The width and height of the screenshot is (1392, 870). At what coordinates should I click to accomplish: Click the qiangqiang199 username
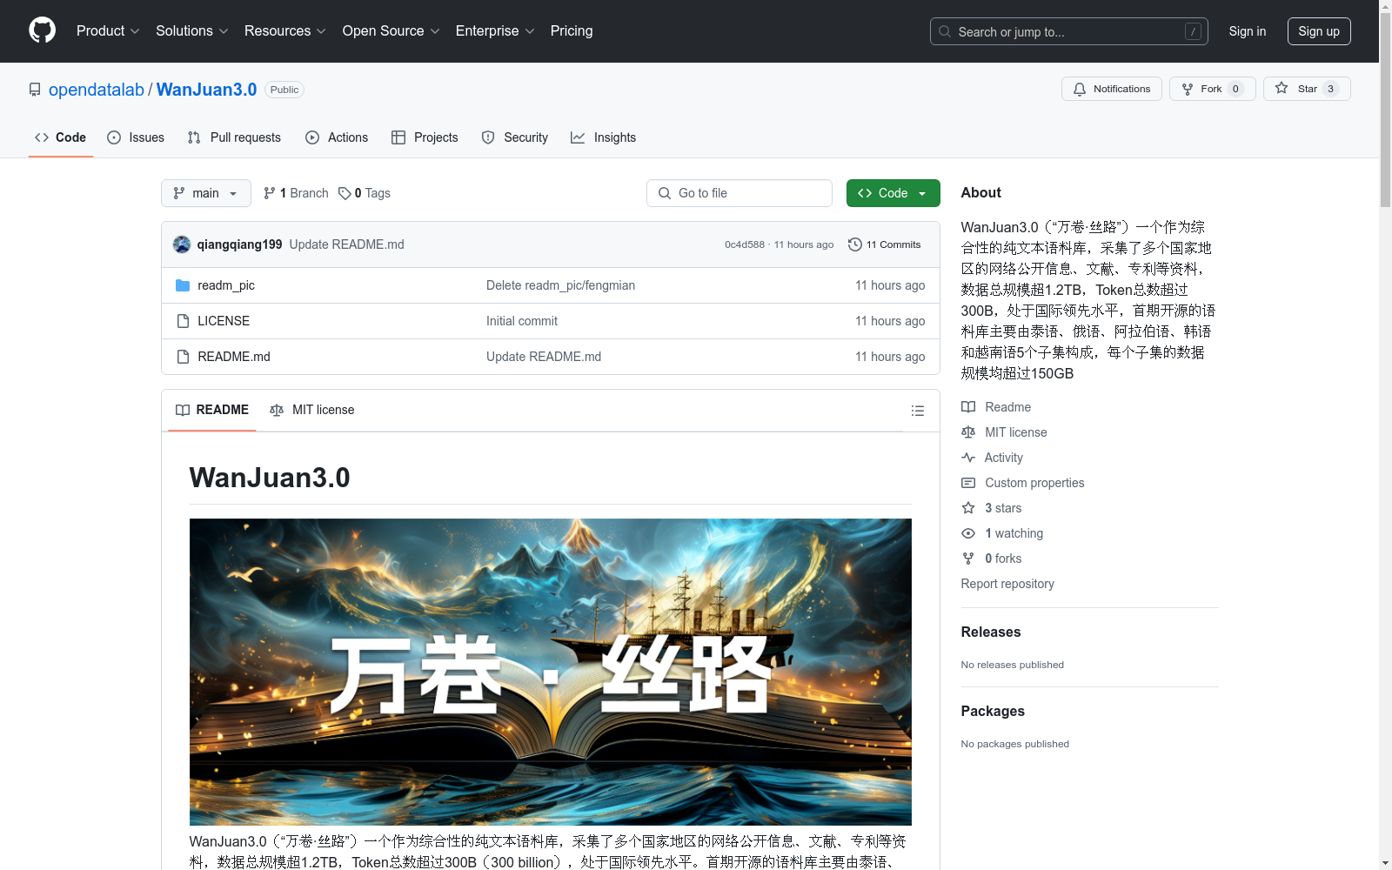tap(239, 244)
